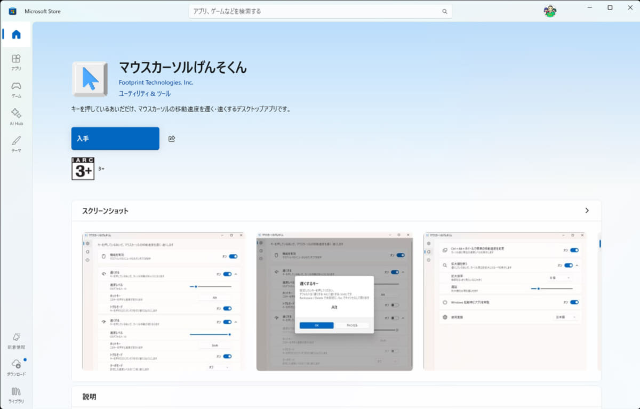Click the IARC 3+ rating badge

(x=83, y=169)
